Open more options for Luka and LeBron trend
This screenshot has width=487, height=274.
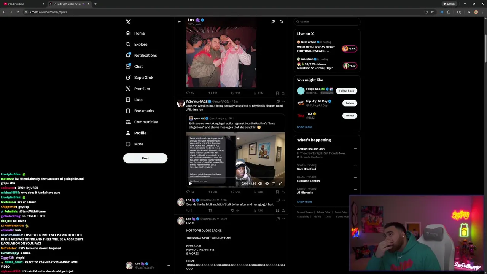point(355,177)
